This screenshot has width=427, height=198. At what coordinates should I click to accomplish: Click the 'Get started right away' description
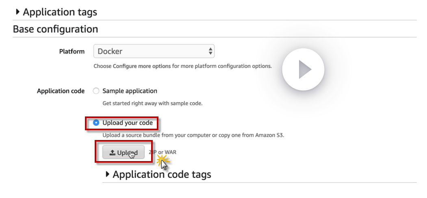tap(152, 103)
